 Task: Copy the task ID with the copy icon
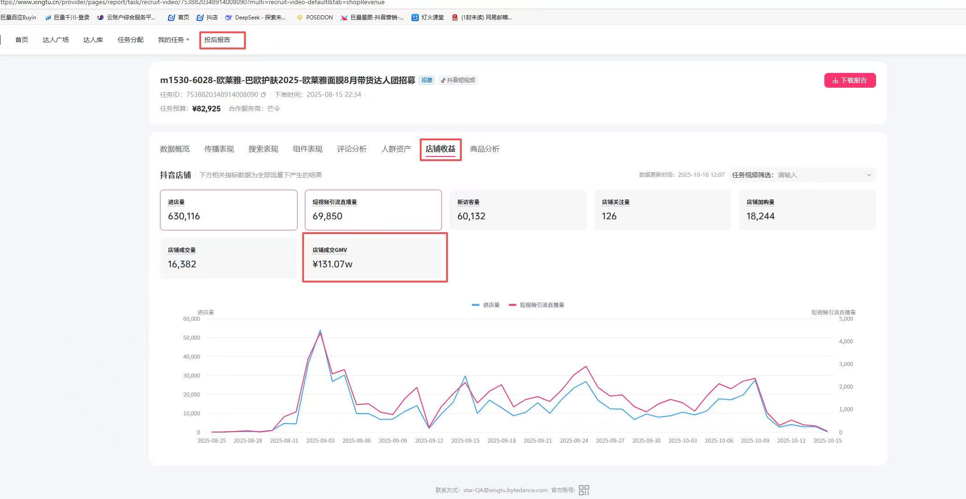263,95
